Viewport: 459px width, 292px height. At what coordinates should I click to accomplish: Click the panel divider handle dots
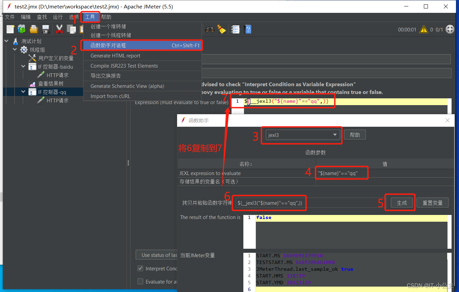coord(128,163)
